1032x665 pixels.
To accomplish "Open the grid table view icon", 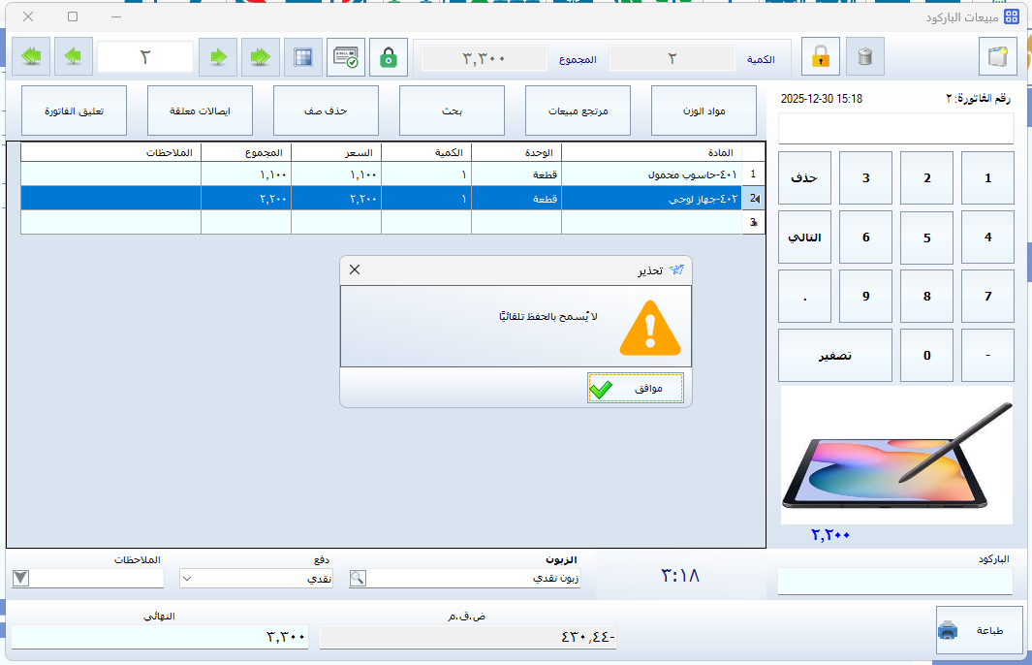I will pyautogui.click(x=303, y=57).
